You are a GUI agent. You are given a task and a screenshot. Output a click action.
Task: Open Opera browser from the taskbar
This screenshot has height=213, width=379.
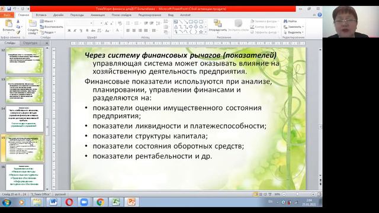(69, 202)
